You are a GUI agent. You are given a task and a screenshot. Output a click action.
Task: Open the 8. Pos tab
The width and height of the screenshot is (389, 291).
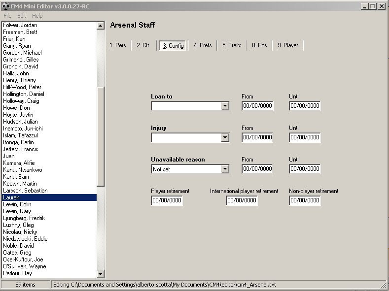pyautogui.click(x=259, y=45)
